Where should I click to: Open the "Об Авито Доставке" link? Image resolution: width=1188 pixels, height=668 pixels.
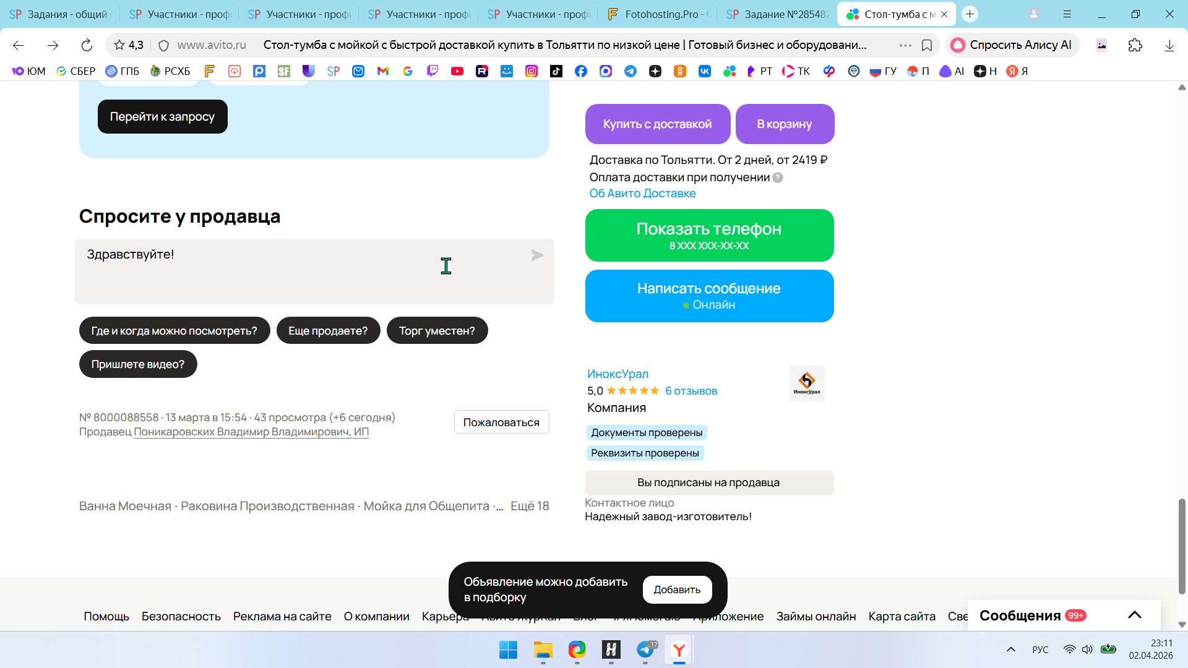642,194
